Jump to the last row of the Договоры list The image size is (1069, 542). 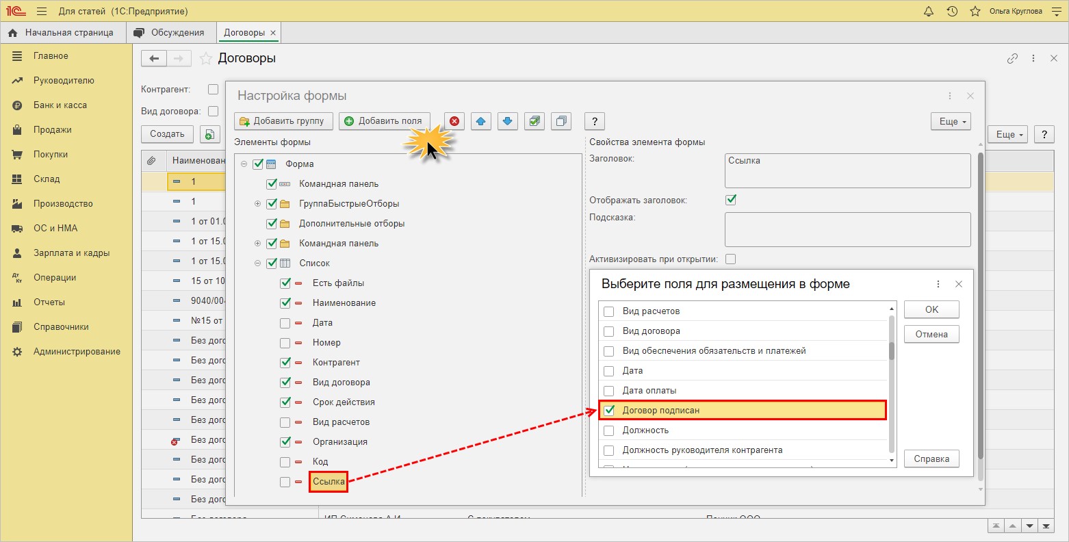pos(1046,526)
